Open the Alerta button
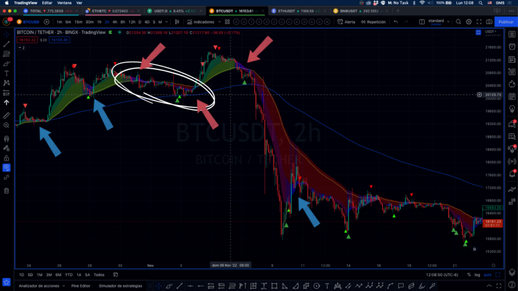This screenshot has width=518, height=291. pos(347,22)
